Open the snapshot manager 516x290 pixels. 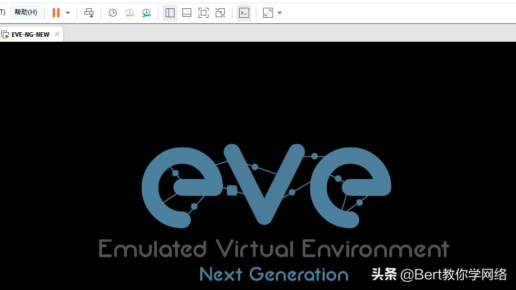point(146,13)
